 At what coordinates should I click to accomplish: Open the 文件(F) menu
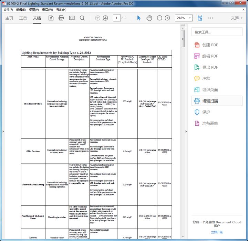8,10
